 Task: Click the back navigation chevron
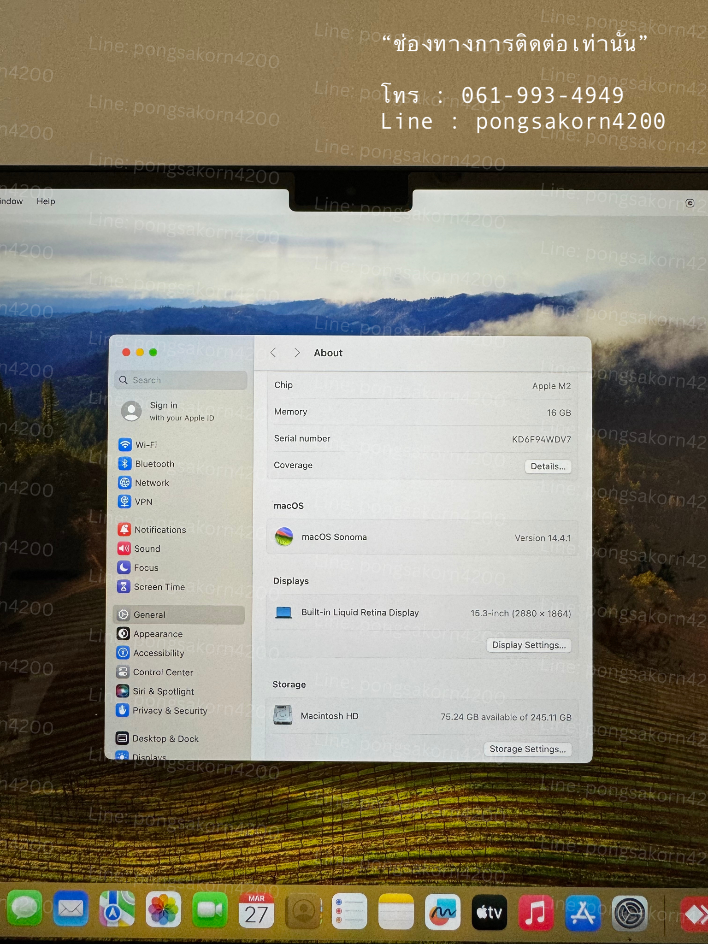pyautogui.click(x=273, y=353)
